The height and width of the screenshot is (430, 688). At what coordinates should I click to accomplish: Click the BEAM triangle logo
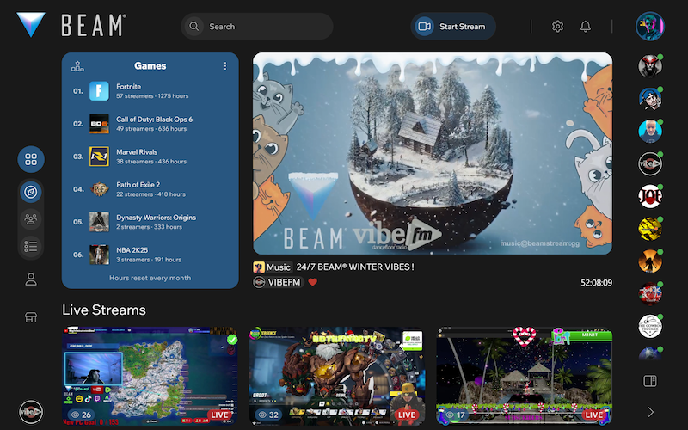click(31, 24)
